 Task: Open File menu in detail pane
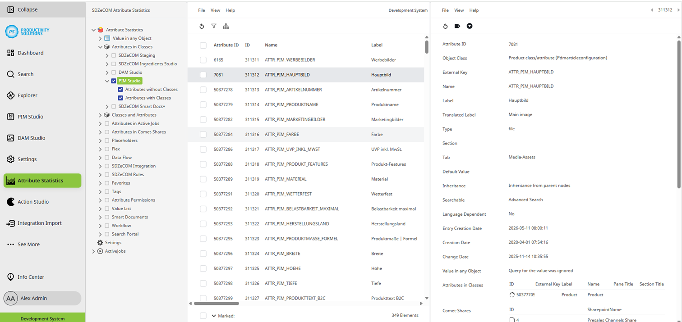(445, 10)
